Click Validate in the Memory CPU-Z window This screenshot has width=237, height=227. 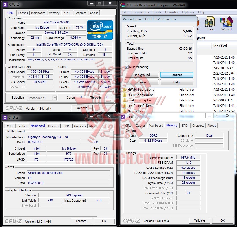coord(199,220)
